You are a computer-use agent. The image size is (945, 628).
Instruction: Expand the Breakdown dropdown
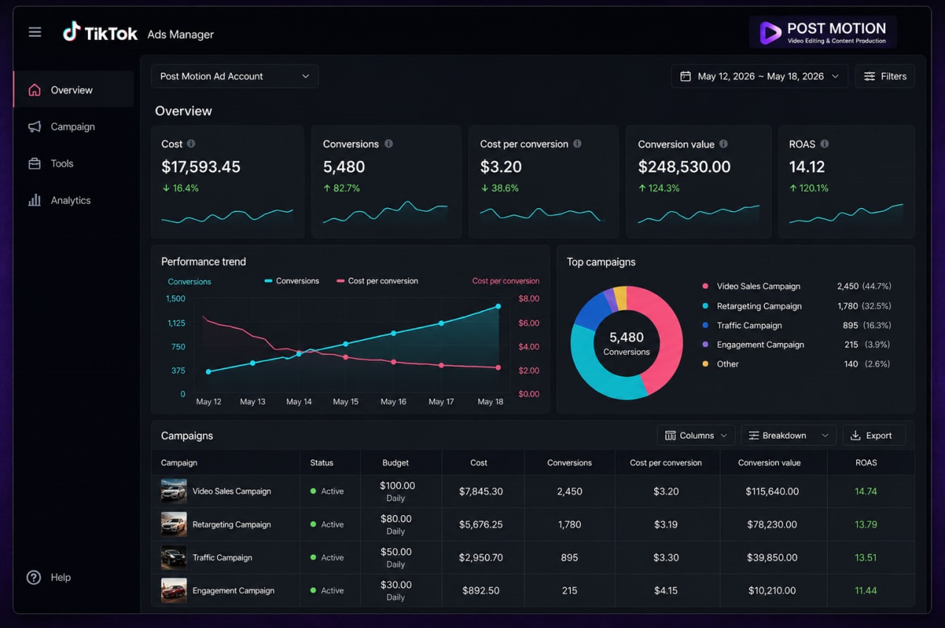tap(788, 435)
